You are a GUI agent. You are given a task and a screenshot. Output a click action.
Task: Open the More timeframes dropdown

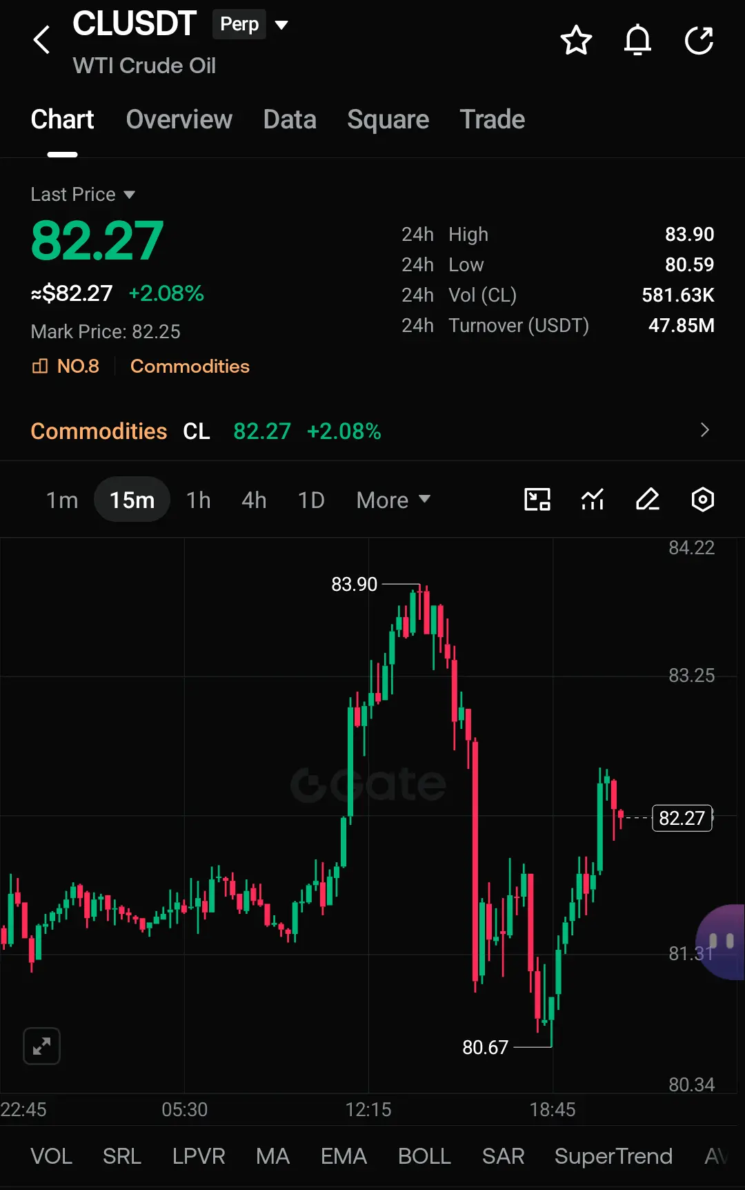point(393,500)
